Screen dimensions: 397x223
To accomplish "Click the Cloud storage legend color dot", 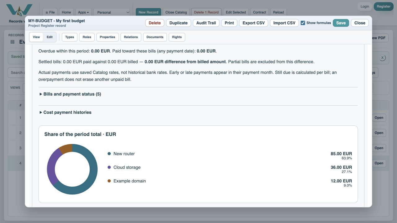I will [109, 167].
